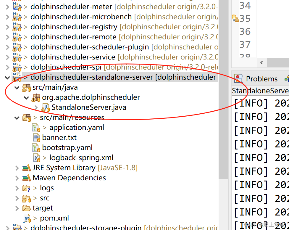Click the application.yaml YAML file icon
The width and height of the screenshot is (289, 230).
tap(35, 127)
